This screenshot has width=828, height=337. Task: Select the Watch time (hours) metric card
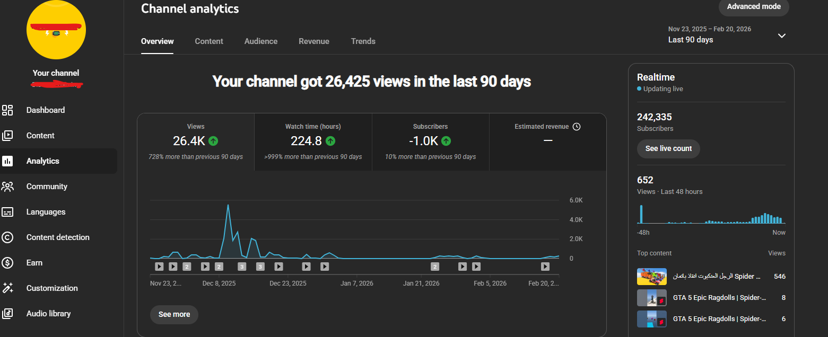click(313, 141)
